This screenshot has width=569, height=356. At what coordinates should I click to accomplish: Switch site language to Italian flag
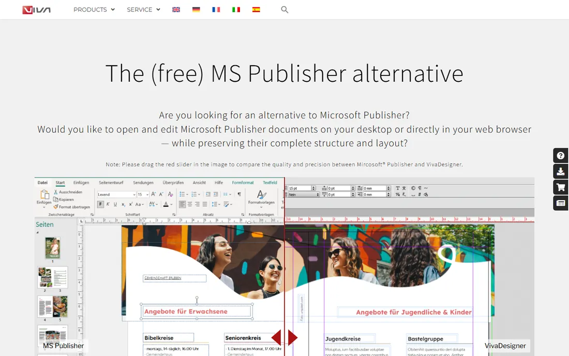coord(236,10)
